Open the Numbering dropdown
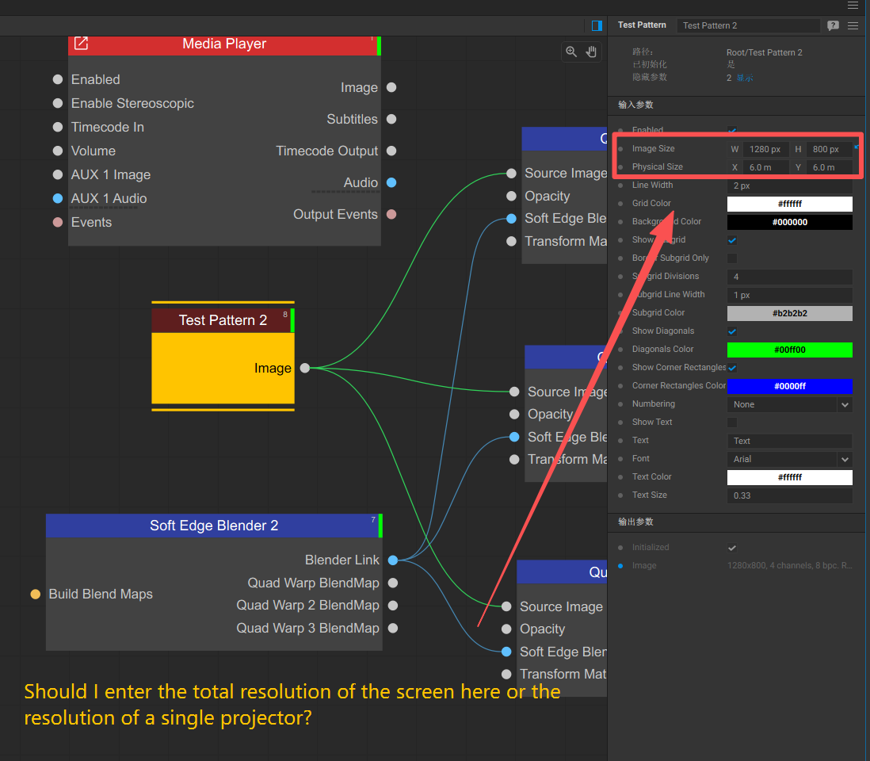The image size is (870, 761). (x=789, y=404)
